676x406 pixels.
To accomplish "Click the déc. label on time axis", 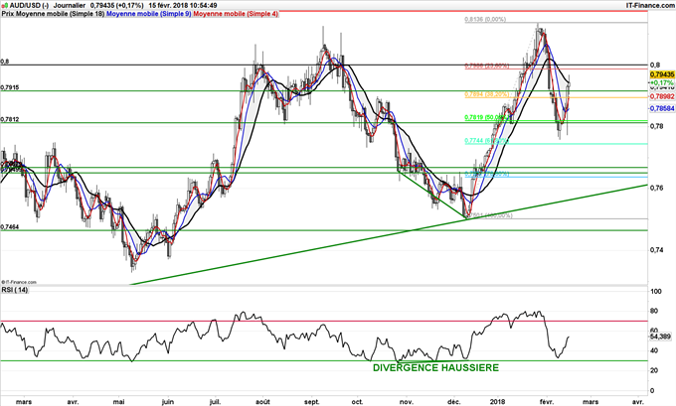I will coord(453,402).
